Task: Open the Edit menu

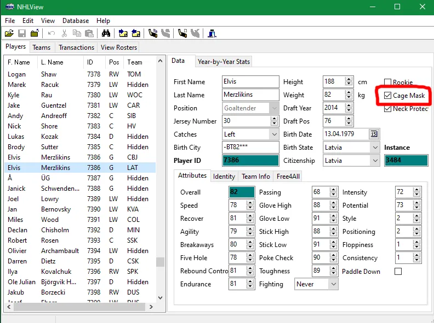Action: [28, 21]
